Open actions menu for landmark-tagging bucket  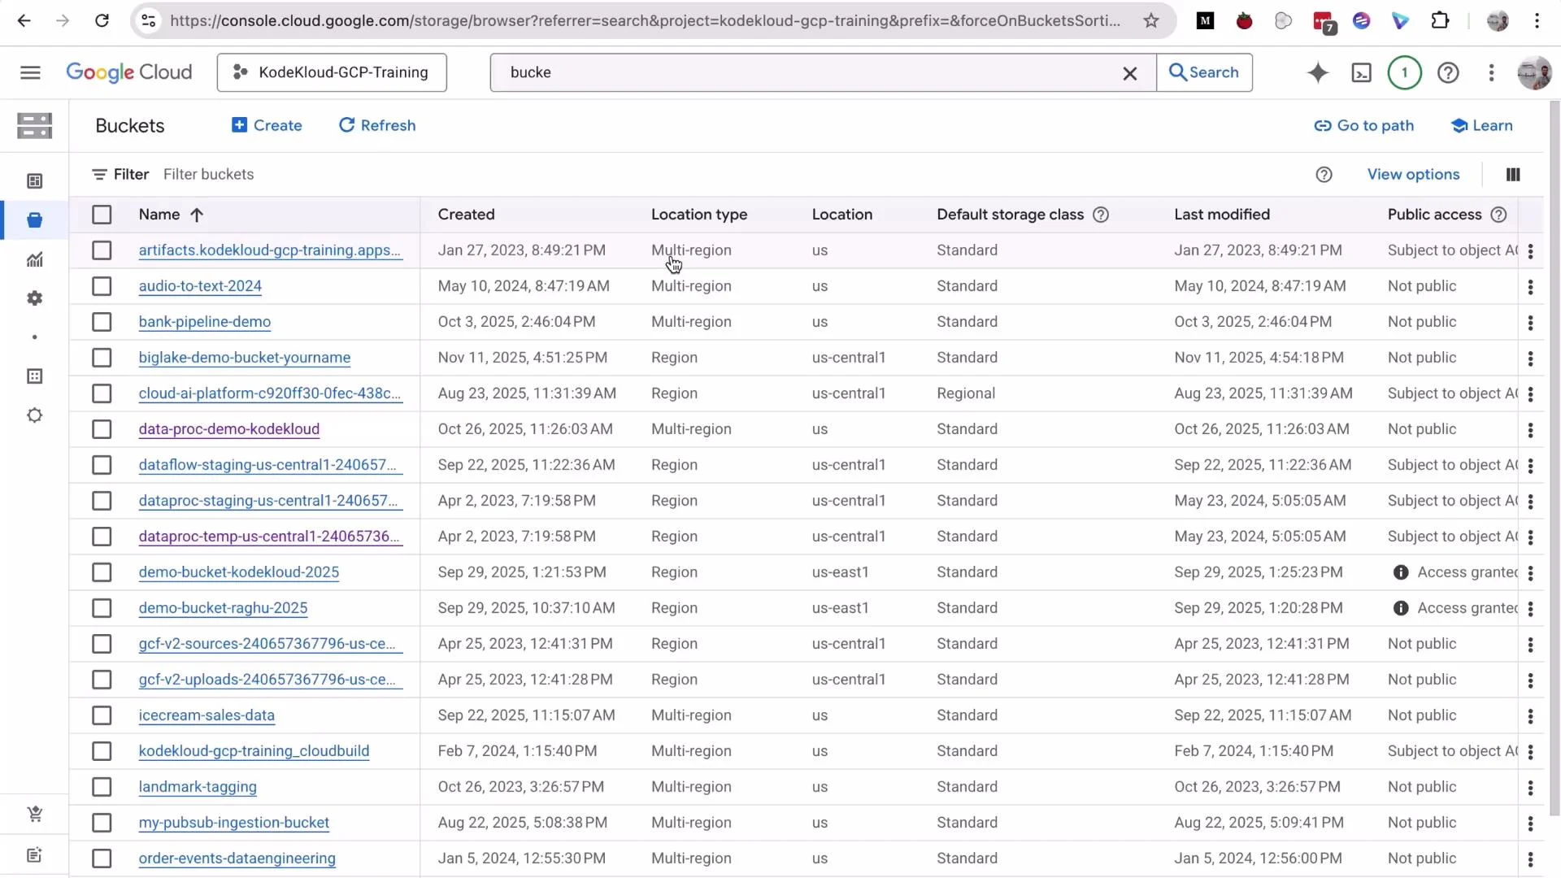(1530, 788)
